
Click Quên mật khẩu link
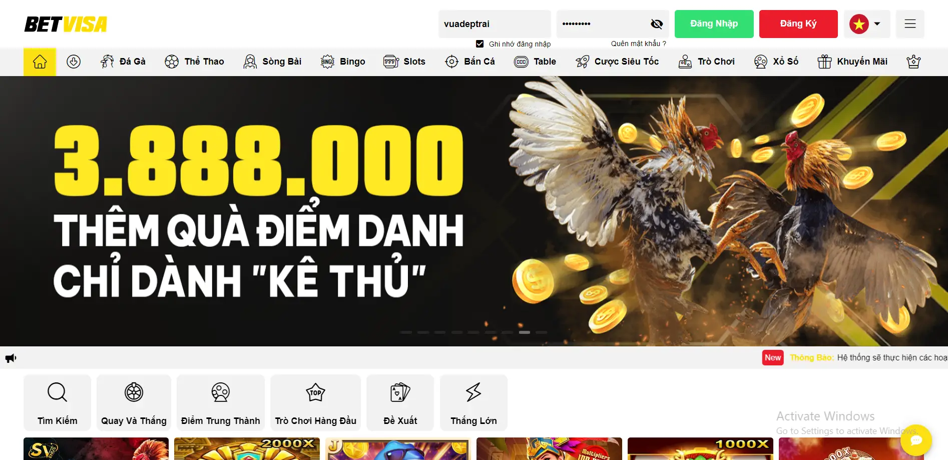point(638,44)
